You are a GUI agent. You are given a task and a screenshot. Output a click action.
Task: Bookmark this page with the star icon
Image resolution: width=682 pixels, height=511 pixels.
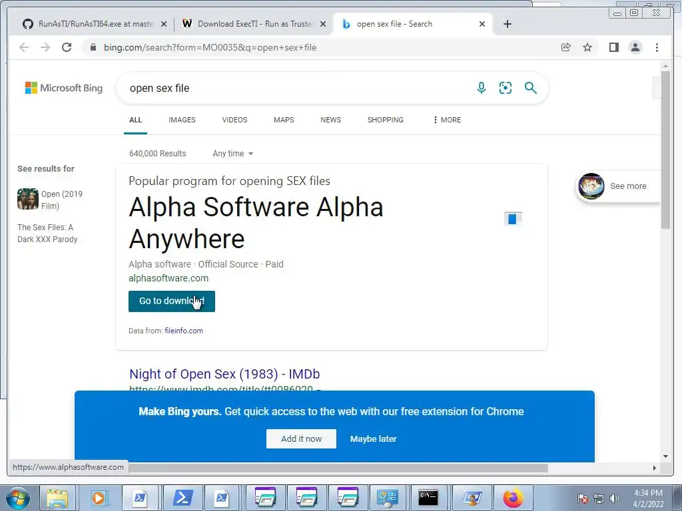[x=587, y=47]
